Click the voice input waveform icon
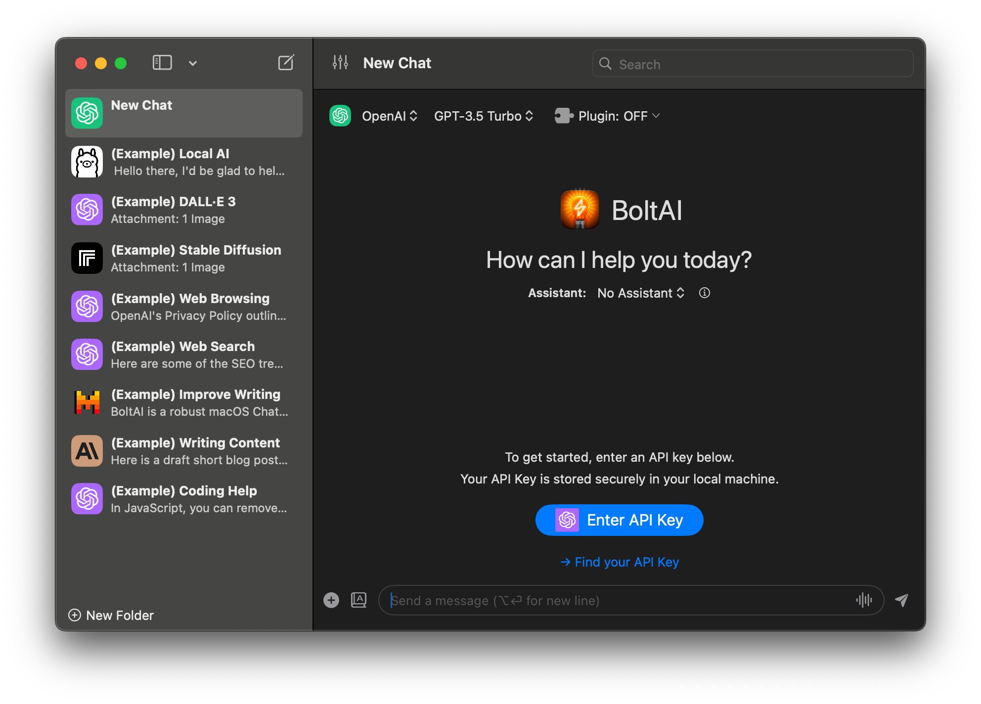Image resolution: width=981 pixels, height=704 pixels. click(x=863, y=600)
